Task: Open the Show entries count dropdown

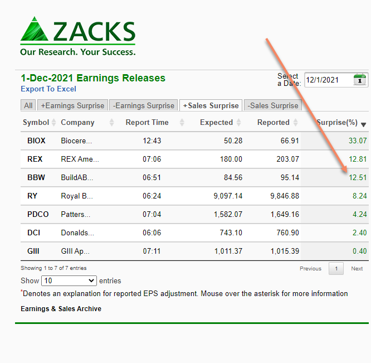Action: 69,280
